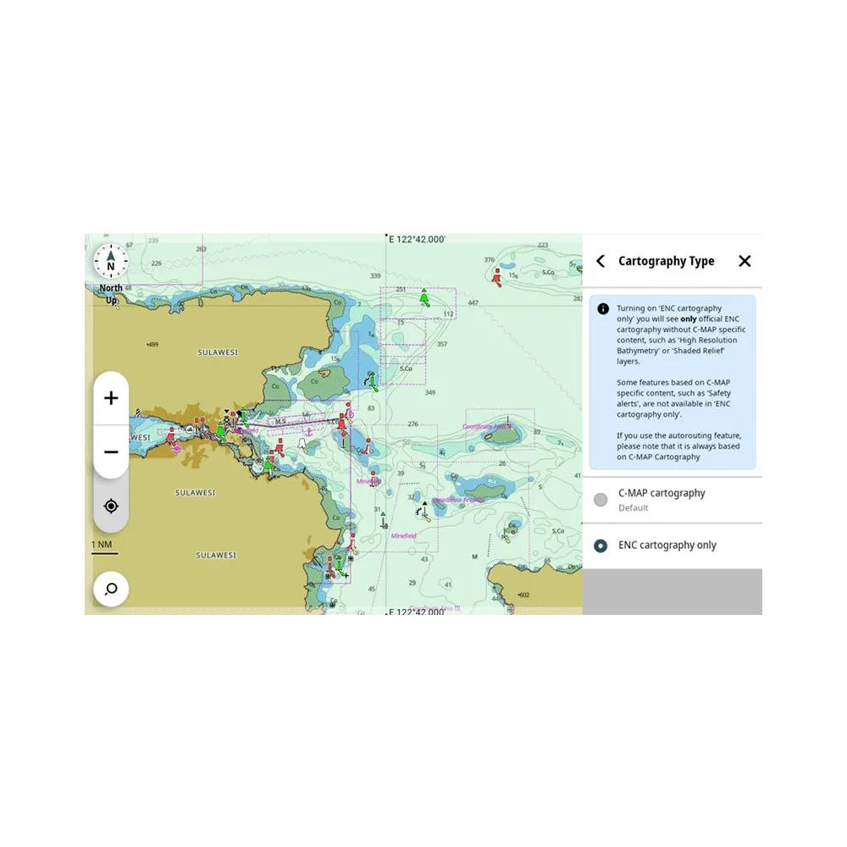
Task: Click the 1 NM scale bar
Action: click(x=104, y=549)
